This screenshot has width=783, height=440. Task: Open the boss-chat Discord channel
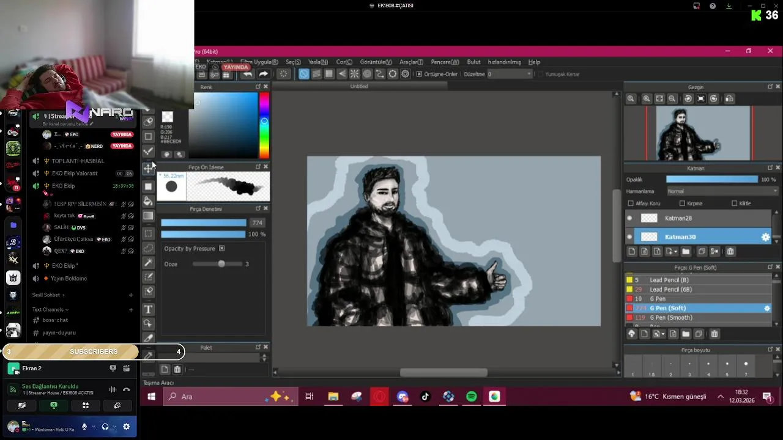[x=55, y=320]
